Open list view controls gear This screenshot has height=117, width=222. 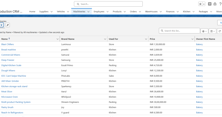pos(204,31)
